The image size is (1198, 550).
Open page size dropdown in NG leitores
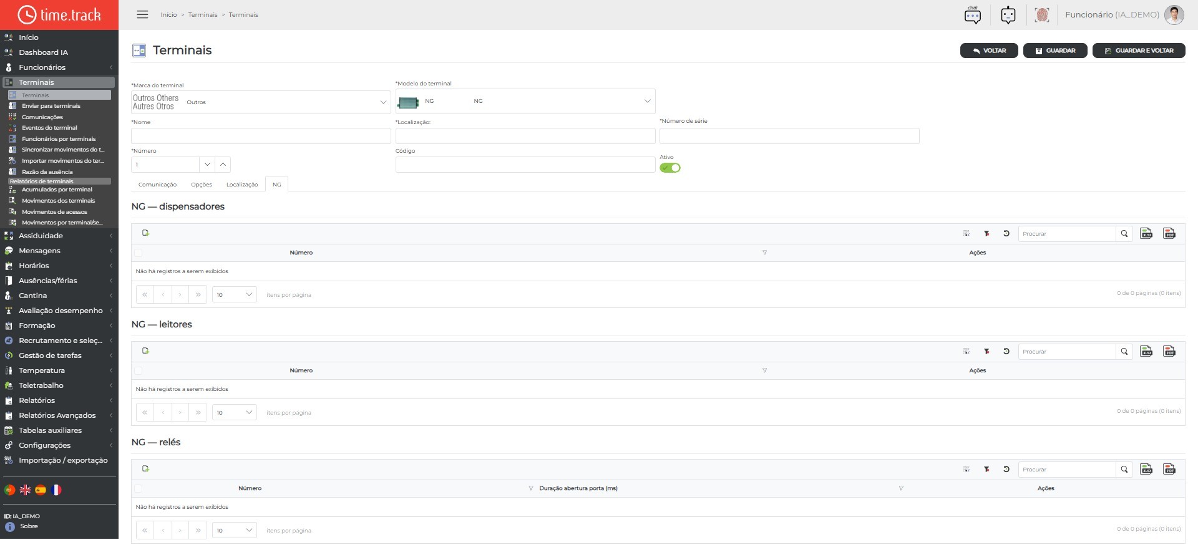[235, 412]
